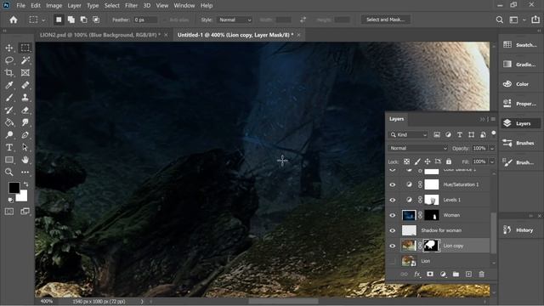Select the Type tool
This screenshot has height=306, width=544.
pos(9,147)
